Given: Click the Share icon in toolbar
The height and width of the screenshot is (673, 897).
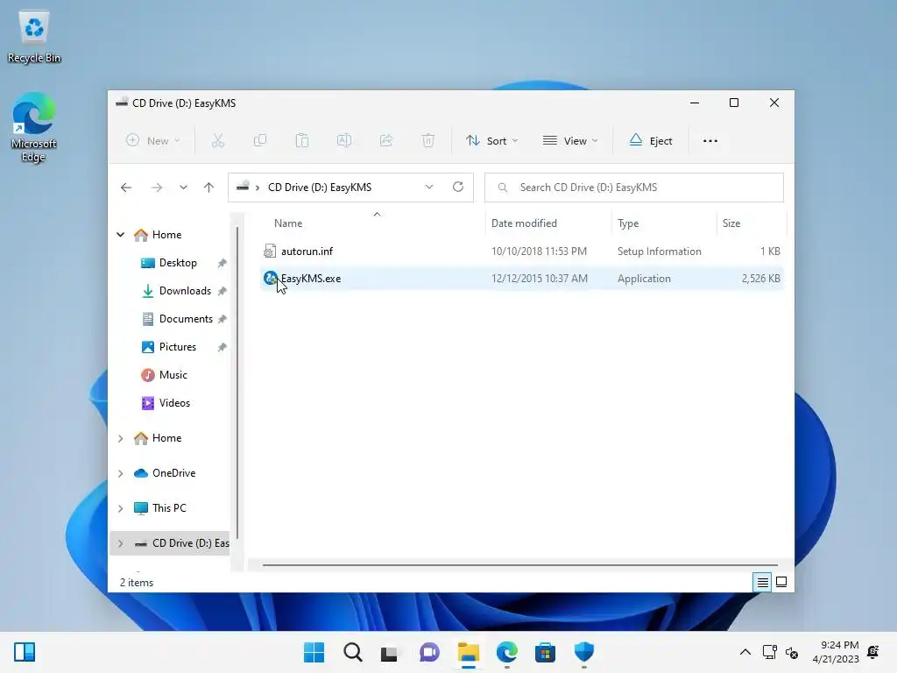Looking at the screenshot, I should (386, 141).
